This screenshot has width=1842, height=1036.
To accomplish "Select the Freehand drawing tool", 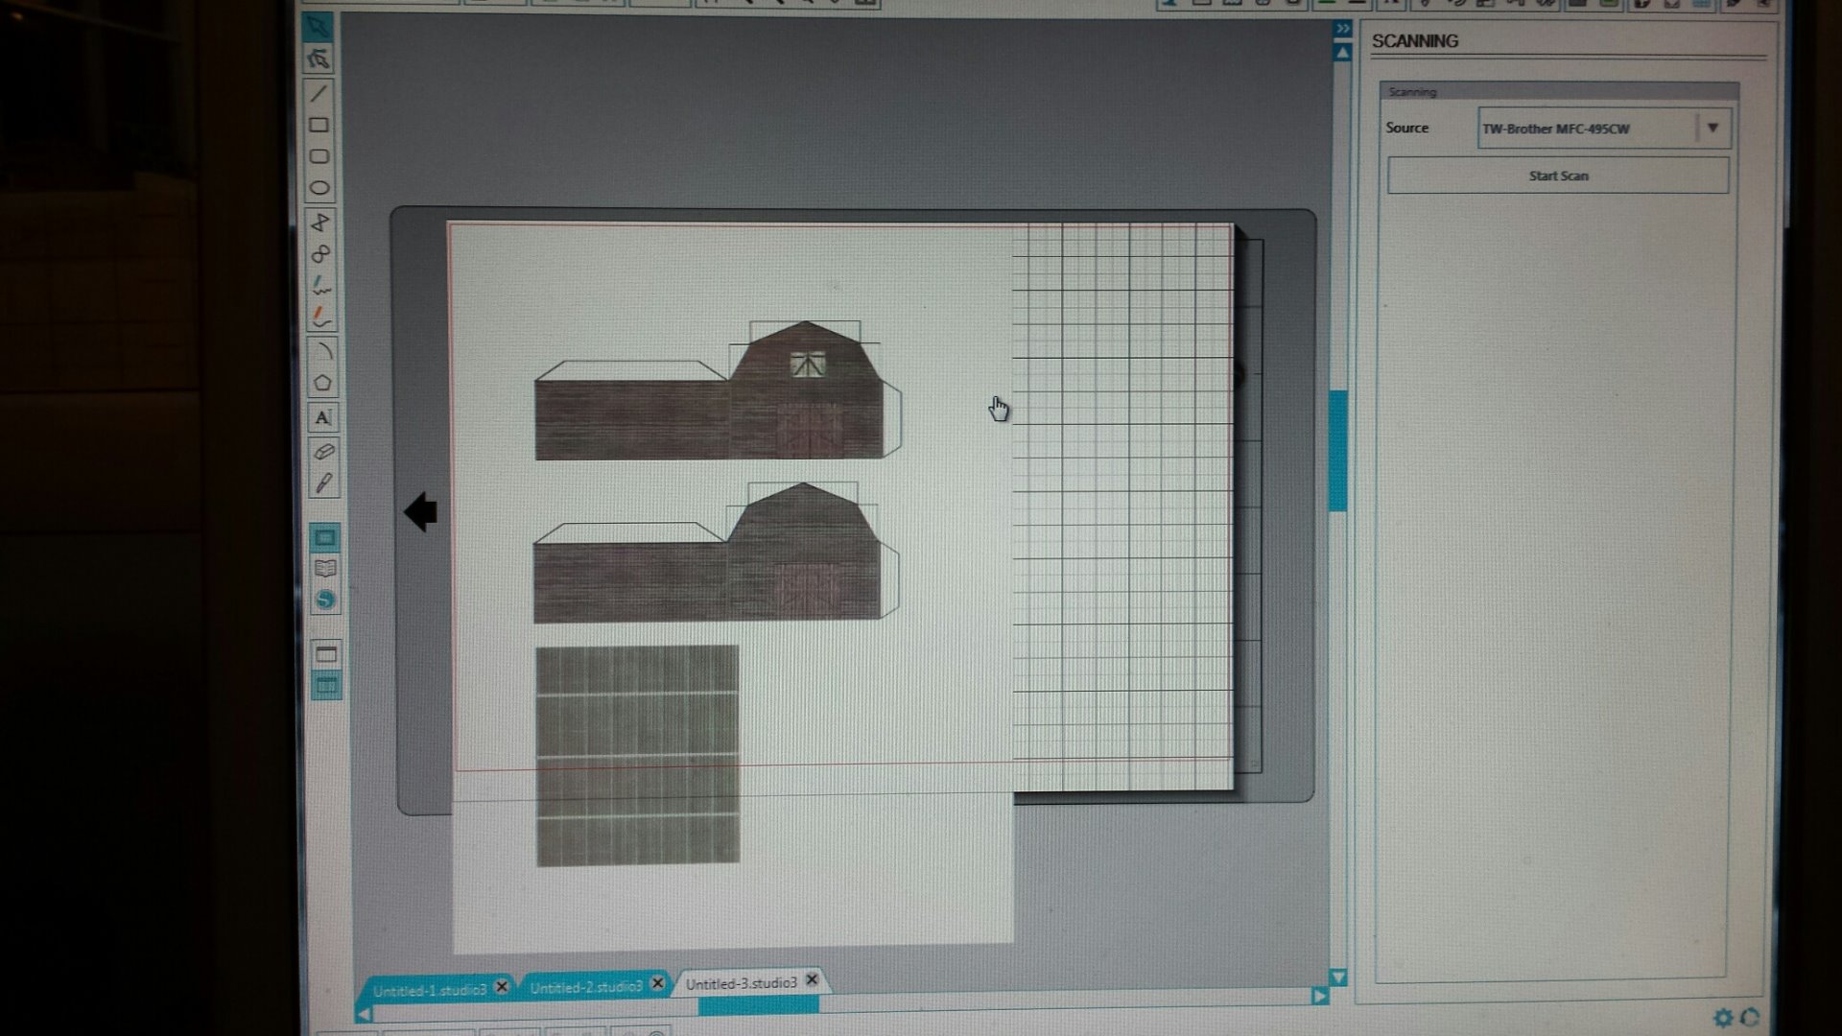I will coord(321,285).
